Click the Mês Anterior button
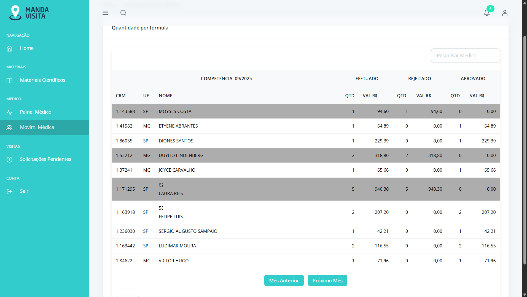This screenshot has width=527, height=297. tap(284, 280)
